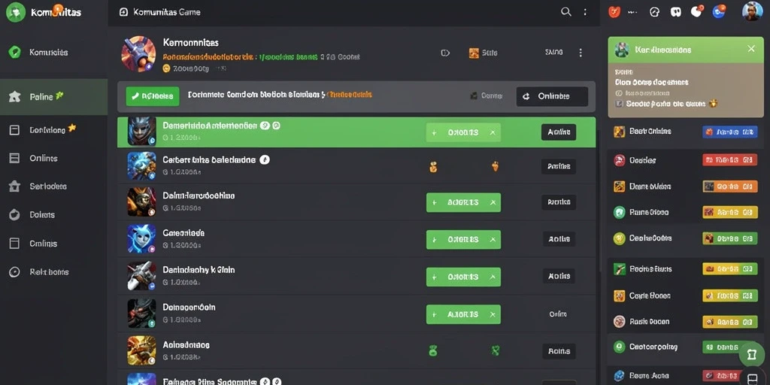Click the dark button in armored gunner row
The width and height of the screenshot is (770, 385).
pos(559,276)
